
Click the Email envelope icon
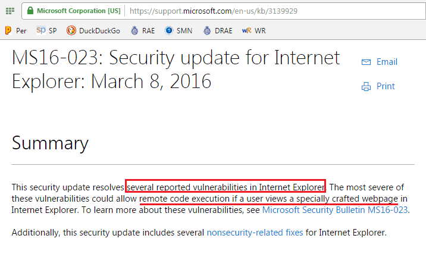pos(366,62)
